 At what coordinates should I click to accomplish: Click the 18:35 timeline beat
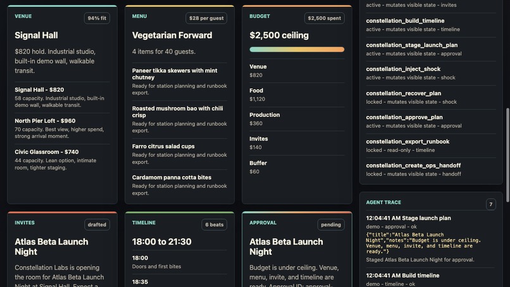coord(140,282)
